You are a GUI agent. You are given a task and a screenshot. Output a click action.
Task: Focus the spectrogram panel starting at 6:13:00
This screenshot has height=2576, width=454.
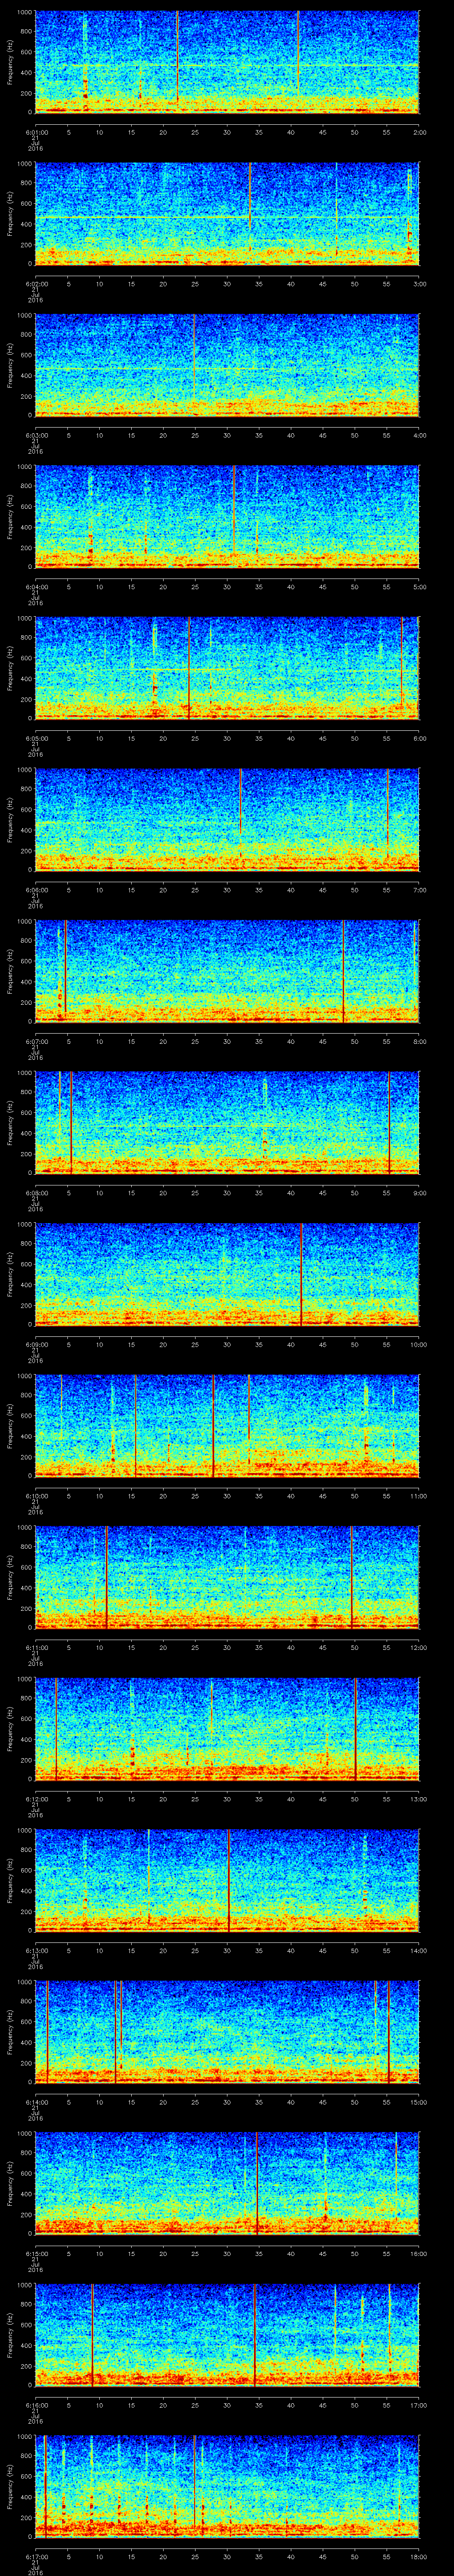click(227, 1880)
